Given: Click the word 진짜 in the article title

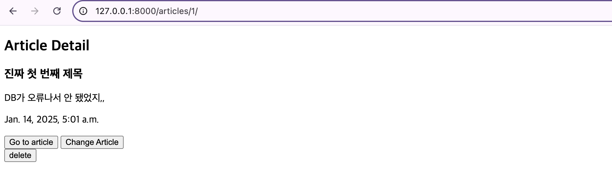Looking at the screenshot, I should (14, 74).
